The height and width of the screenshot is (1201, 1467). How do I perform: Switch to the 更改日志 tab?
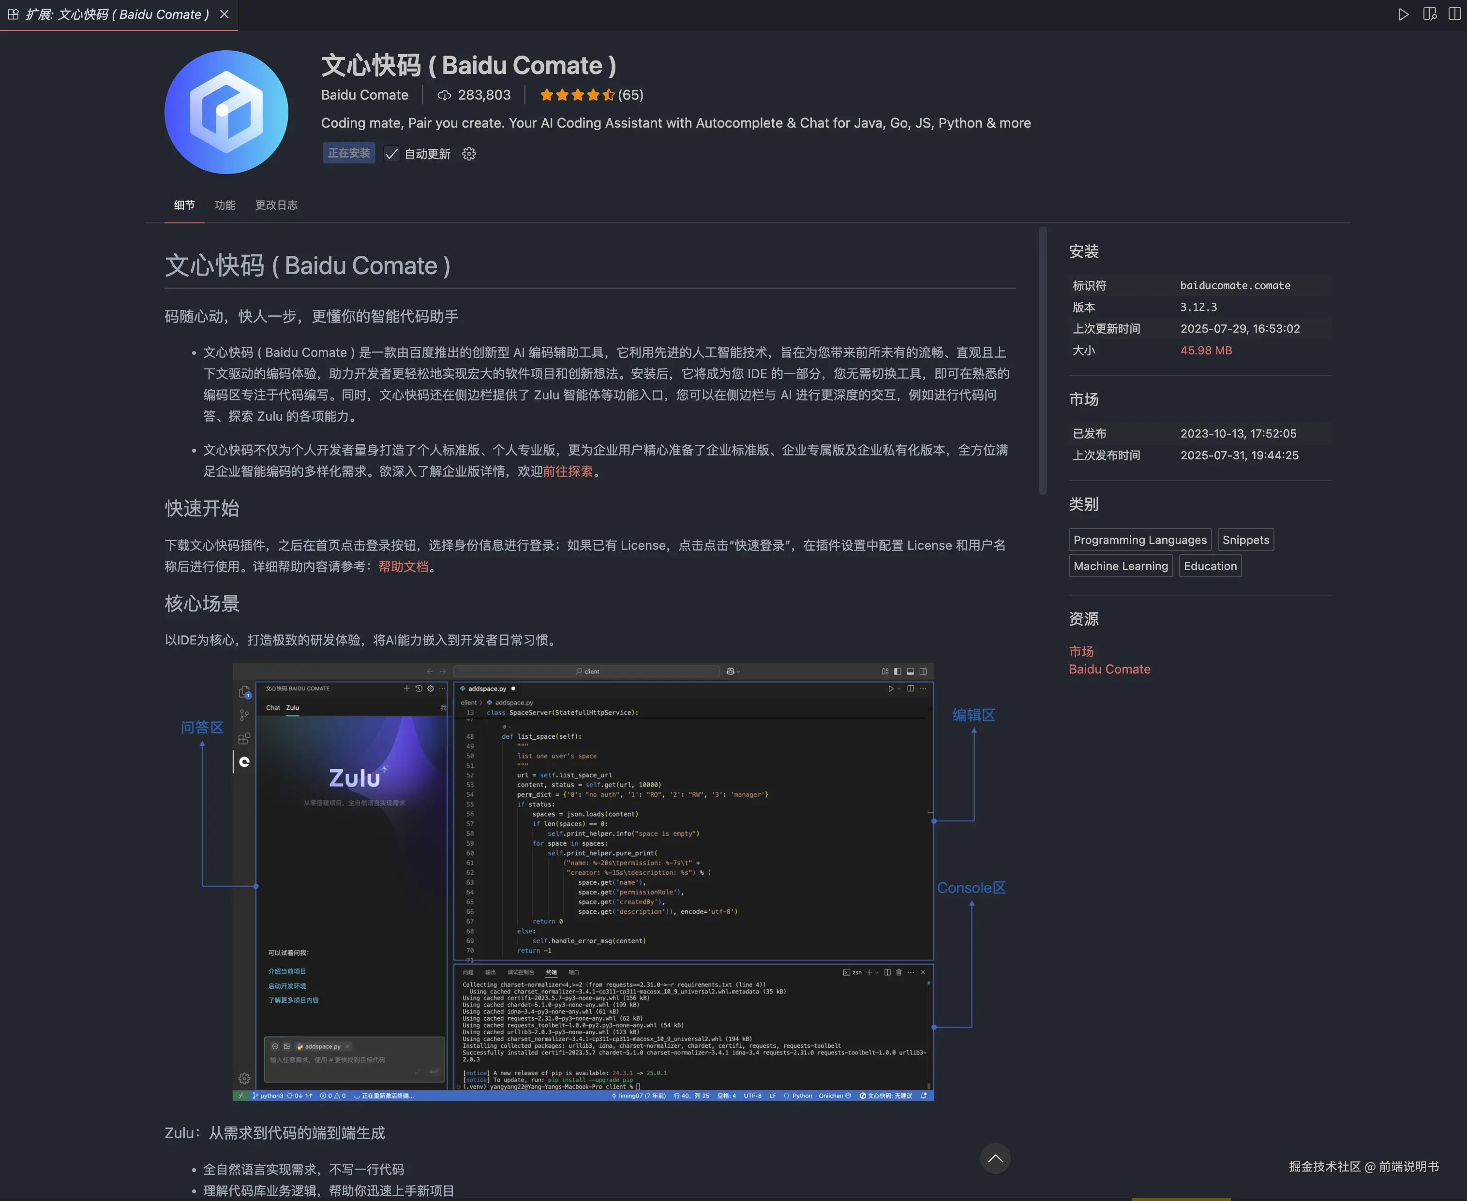pyautogui.click(x=276, y=205)
